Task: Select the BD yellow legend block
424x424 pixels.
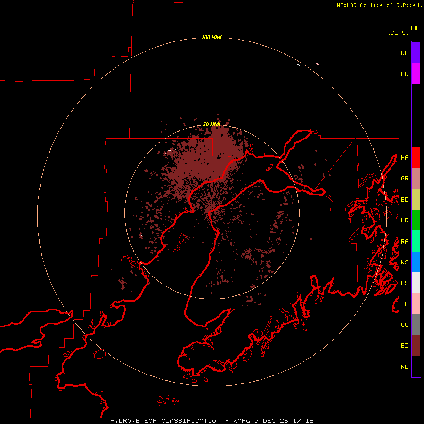Action: coord(416,200)
